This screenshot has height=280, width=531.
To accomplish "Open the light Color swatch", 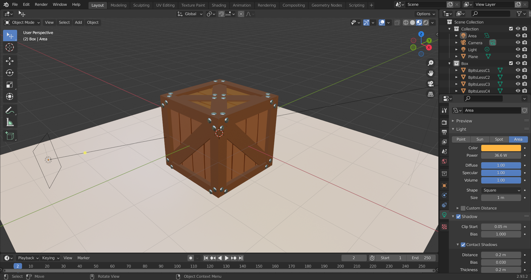I will (x=501, y=148).
